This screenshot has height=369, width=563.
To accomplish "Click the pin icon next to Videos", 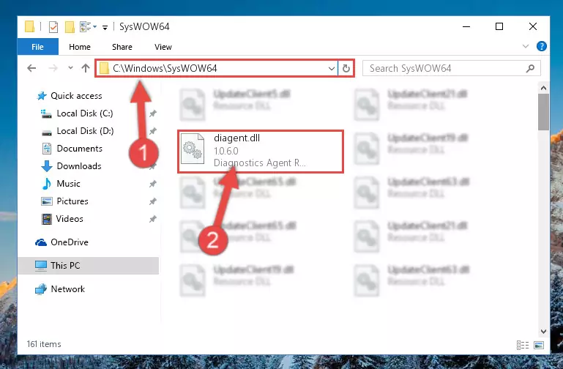I will (152, 219).
